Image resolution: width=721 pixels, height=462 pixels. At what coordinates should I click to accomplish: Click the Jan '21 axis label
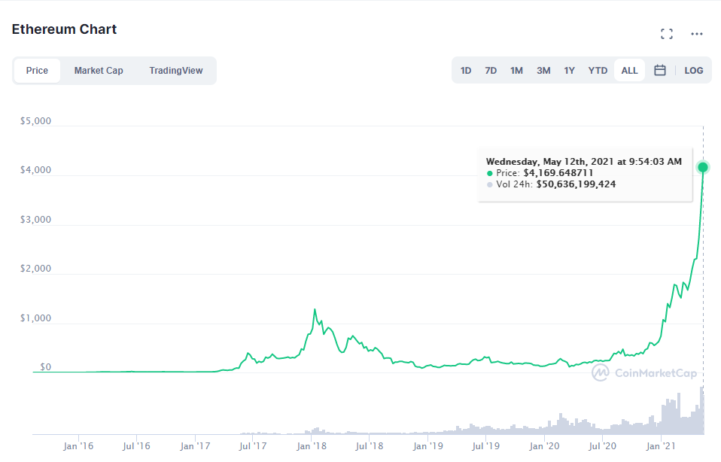point(661,445)
